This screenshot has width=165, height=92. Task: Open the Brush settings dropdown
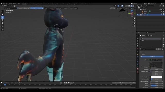[46, 8]
